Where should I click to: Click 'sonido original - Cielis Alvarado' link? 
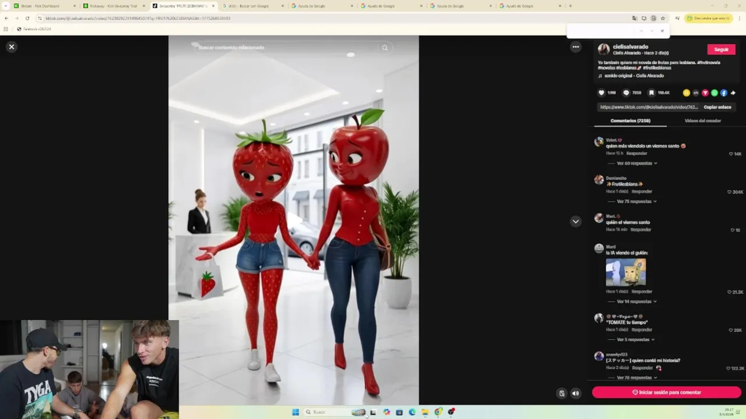pyautogui.click(x=634, y=76)
